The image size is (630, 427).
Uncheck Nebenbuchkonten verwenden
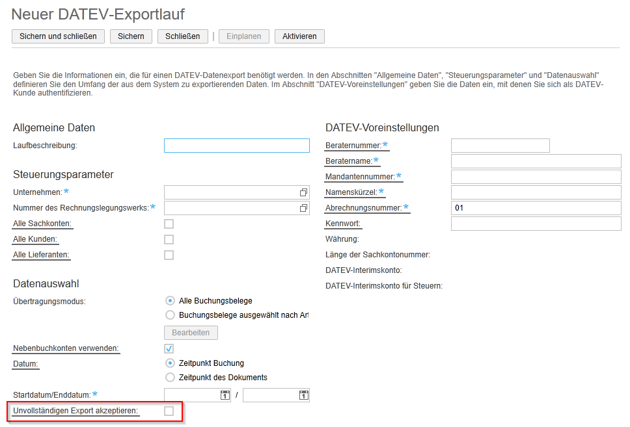tap(169, 348)
